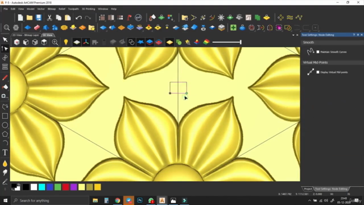Select the Create Circle tool
The width and height of the screenshot is (364, 205).
(5, 125)
